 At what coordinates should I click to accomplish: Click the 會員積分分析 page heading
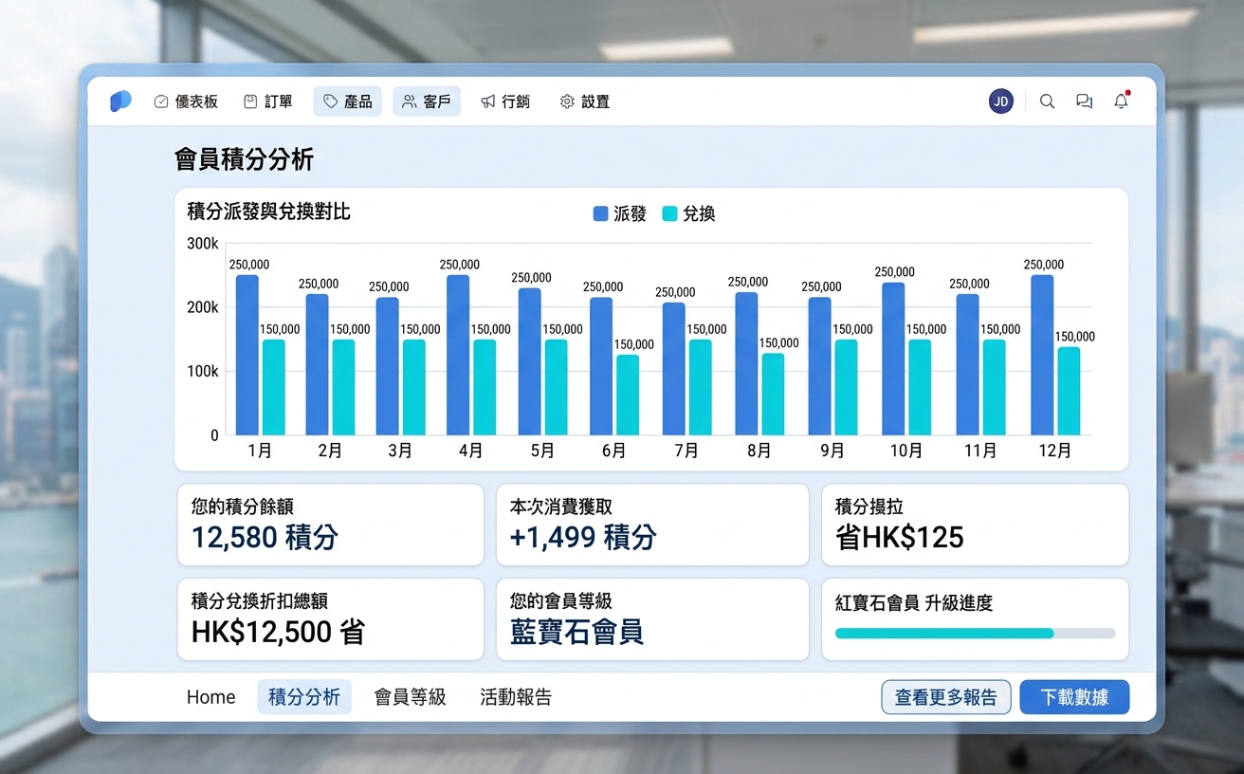click(244, 159)
